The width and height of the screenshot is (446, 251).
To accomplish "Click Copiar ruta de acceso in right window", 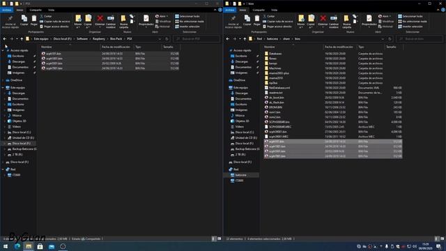I will pos(277,22).
